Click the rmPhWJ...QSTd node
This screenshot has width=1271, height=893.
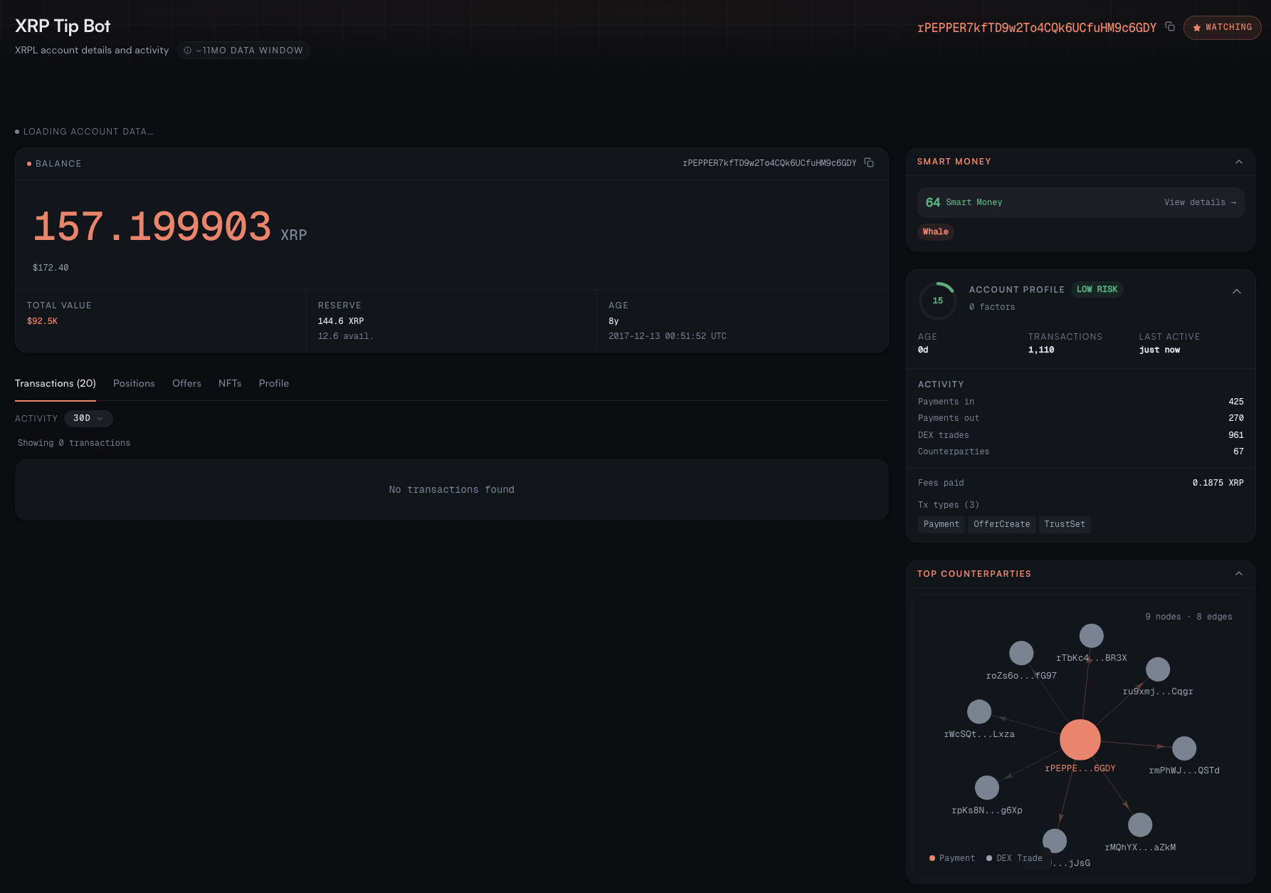point(1184,748)
